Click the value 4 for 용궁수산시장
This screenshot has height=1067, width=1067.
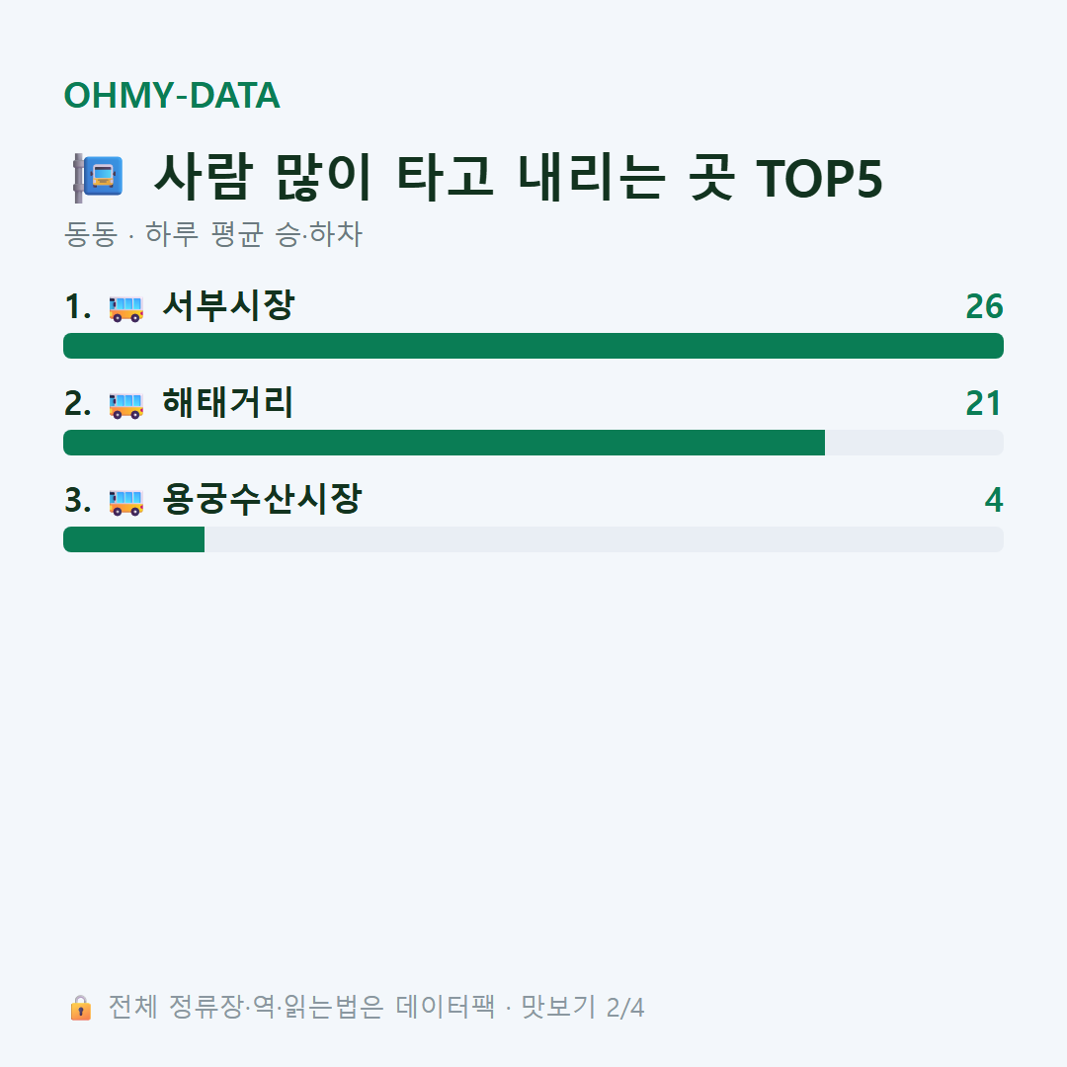pyautogui.click(x=994, y=500)
